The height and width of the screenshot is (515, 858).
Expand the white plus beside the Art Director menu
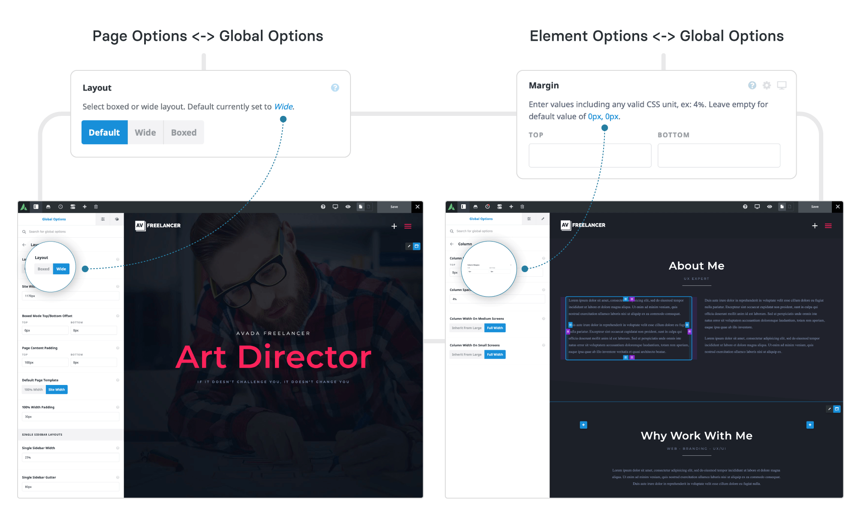pyautogui.click(x=394, y=226)
